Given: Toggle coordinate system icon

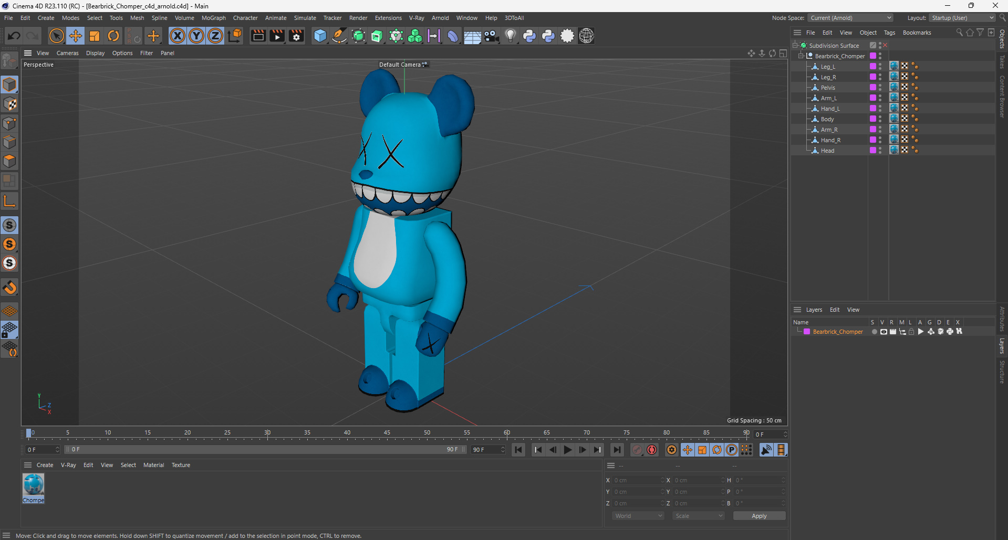Looking at the screenshot, I should point(235,36).
